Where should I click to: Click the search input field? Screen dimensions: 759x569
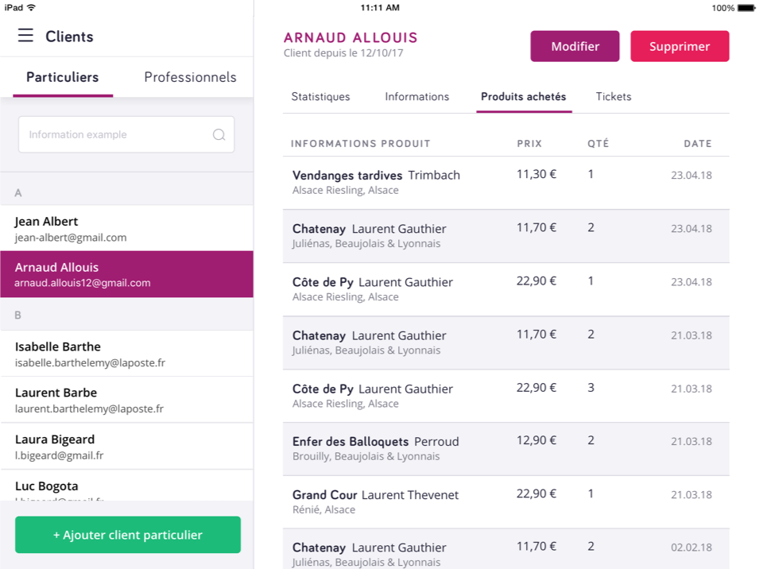111,134
